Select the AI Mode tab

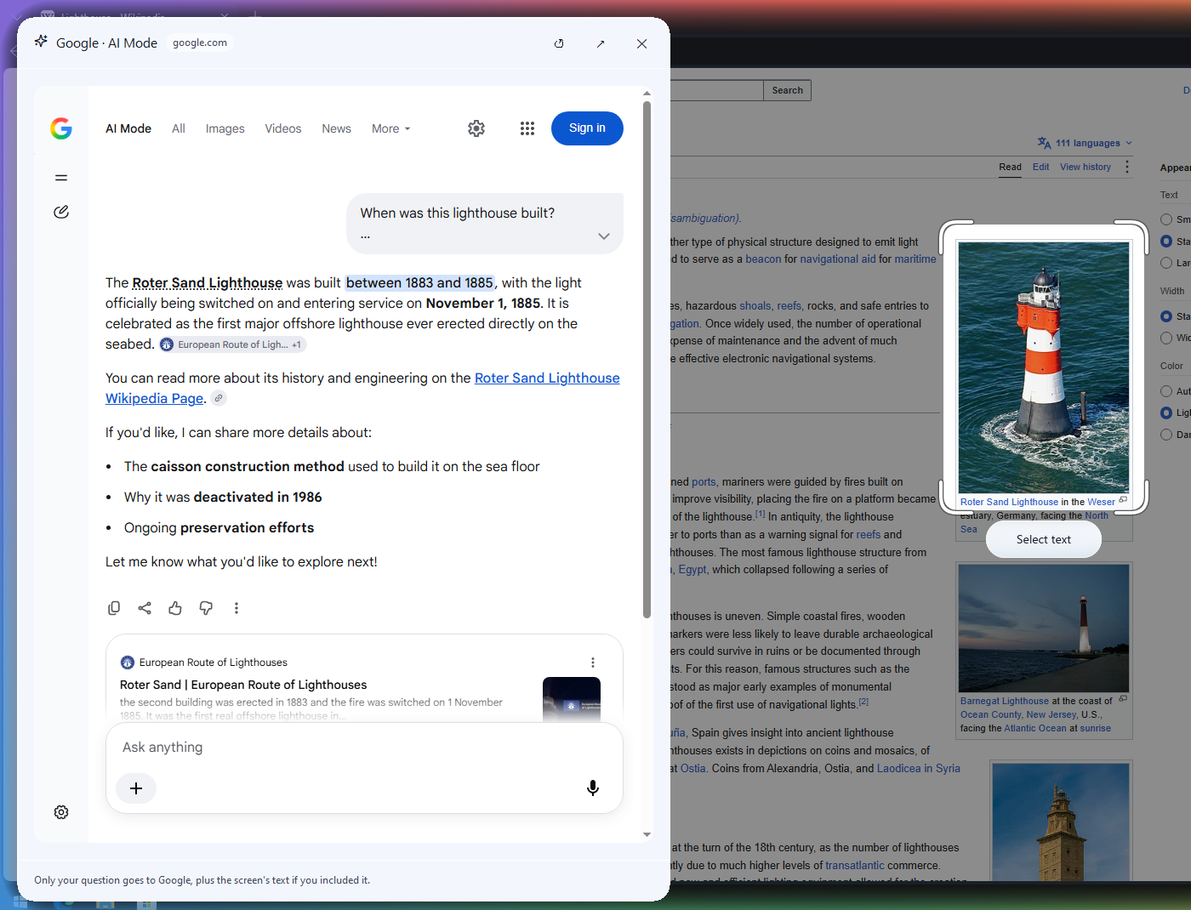128,128
